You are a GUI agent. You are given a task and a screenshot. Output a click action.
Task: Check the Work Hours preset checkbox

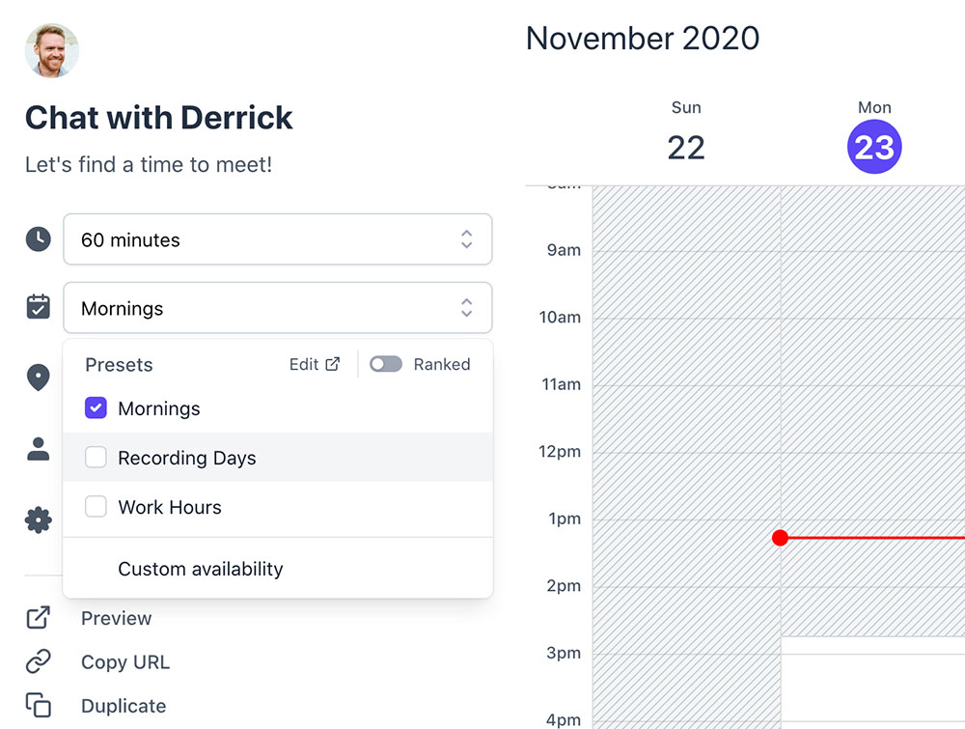(96, 507)
